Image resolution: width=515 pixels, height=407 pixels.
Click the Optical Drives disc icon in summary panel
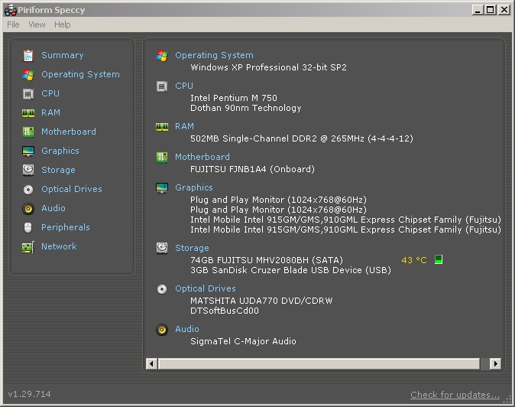[162, 289]
